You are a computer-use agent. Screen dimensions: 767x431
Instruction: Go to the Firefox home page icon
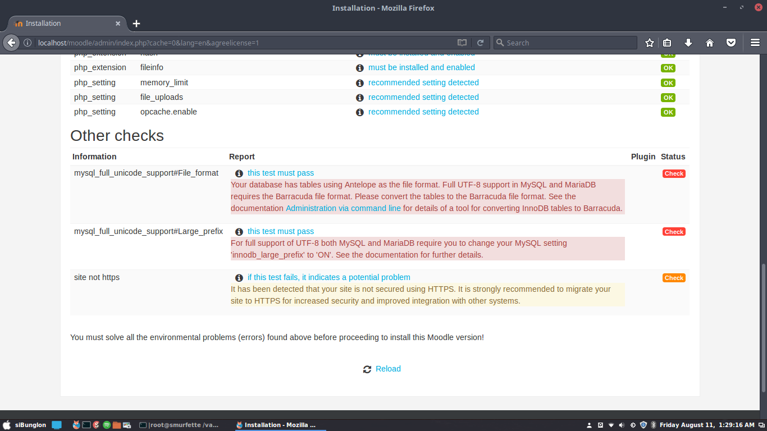point(710,43)
